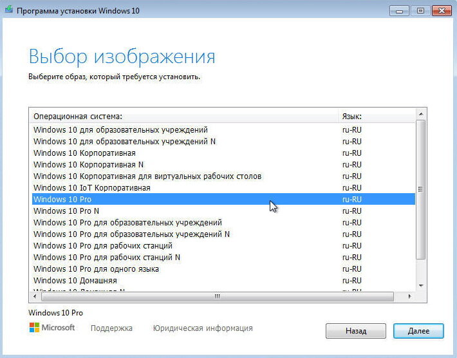The image size is (457, 358).
Task: Select Windows 10 Корпоративная N edition
Action: 223,165
